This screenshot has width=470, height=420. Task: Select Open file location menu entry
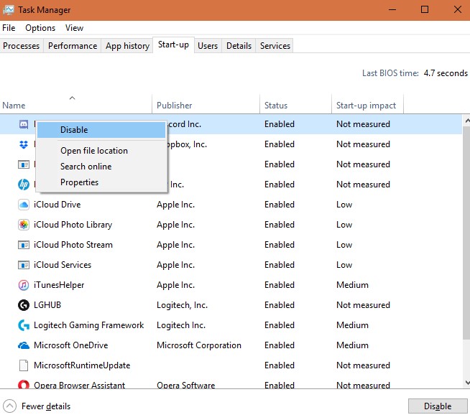[94, 151]
